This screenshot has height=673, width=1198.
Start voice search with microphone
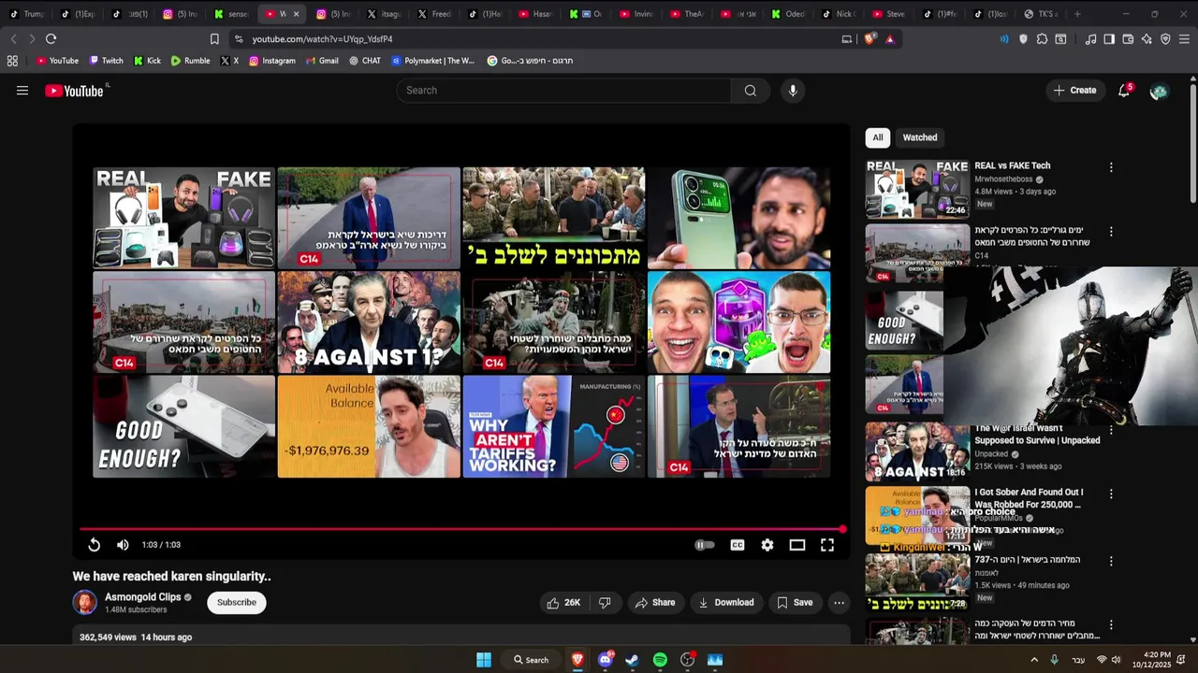coord(793,91)
